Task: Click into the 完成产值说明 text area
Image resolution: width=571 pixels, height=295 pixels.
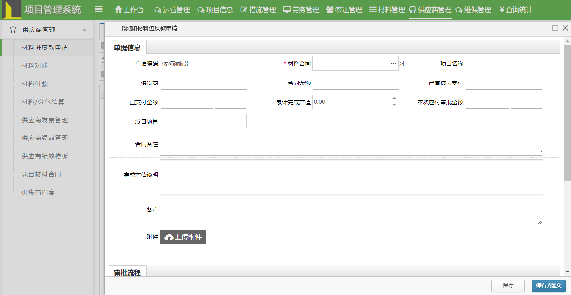Action: (351, 175)
